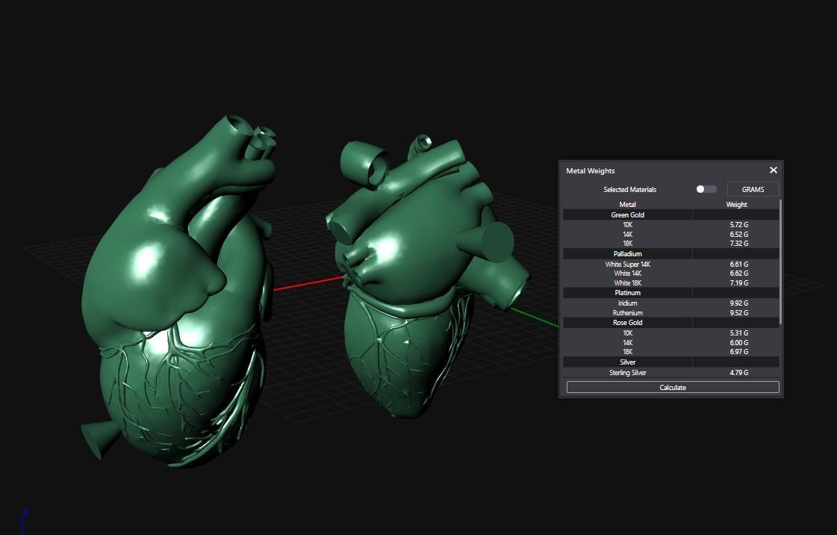Select the Iridium row

click(671, 303)
